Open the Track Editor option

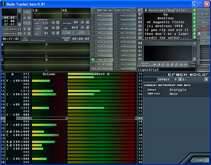pyautogui.click(x=104, y=60)
